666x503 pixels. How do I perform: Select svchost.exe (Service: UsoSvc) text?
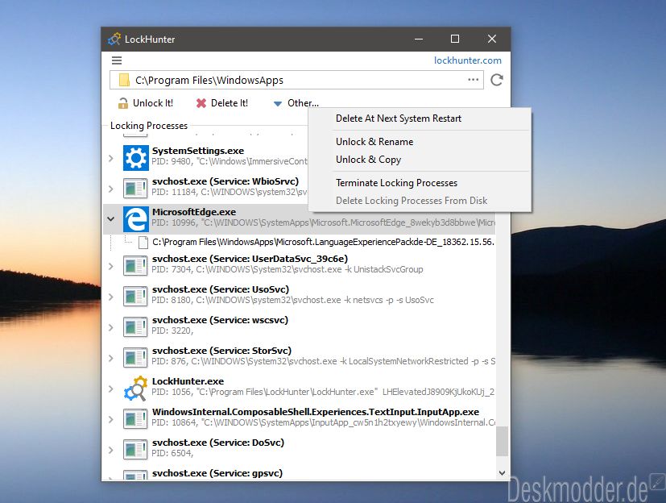[221, 289]
